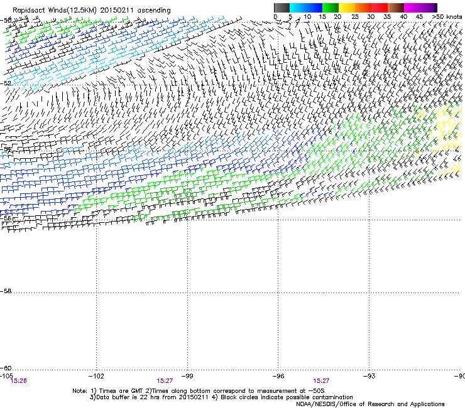Click the purple 15:27 time right of -96
This screenshot has height=408, width=465.
(321, 381)
